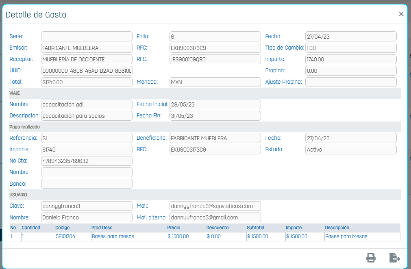Click the Banco empty field
The height and width of the screenshot is (269, 411).
(87, 184)
